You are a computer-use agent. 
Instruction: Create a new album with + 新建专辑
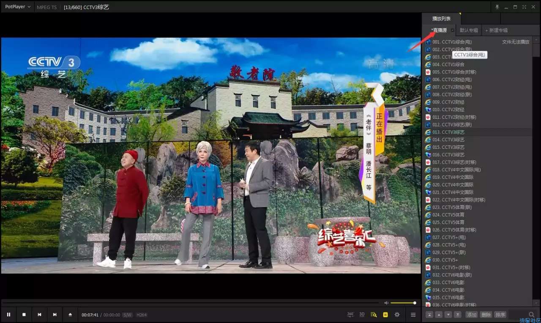[x=497, y=30]
